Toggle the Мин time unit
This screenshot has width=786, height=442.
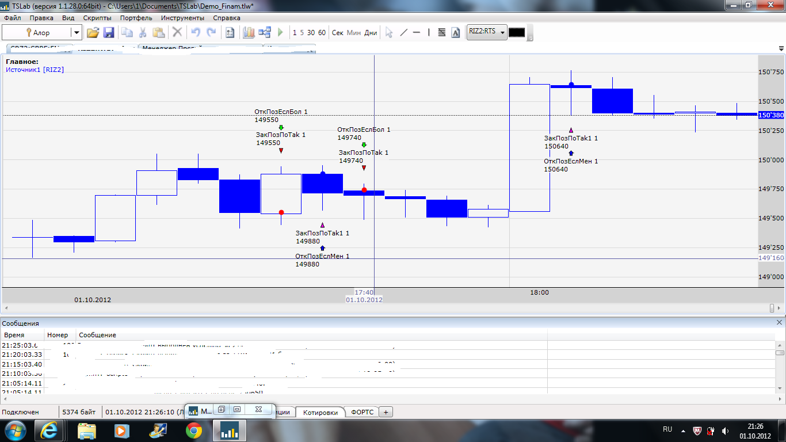pyautogui.click(x=354, y=33)
